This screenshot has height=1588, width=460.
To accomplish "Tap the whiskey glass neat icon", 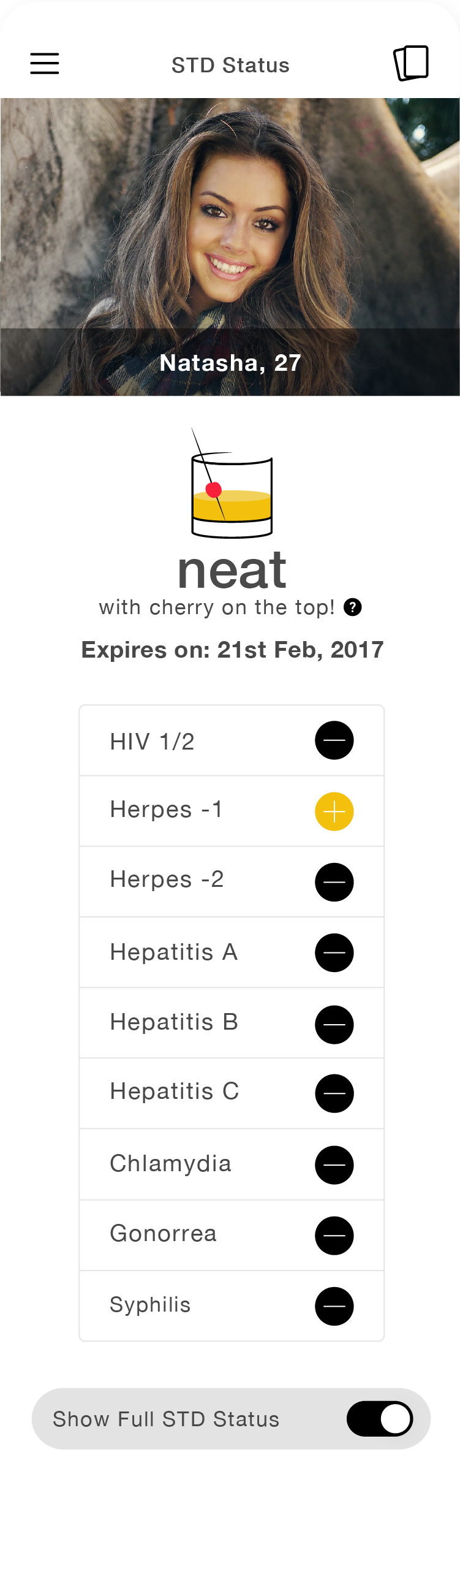I will [232, 484].
